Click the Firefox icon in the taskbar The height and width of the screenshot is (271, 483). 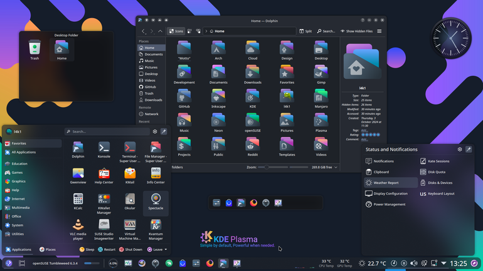click(x=210, y=263)
